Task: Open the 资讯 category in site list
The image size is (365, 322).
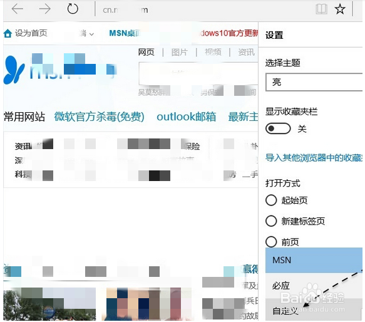Action: 23,147
